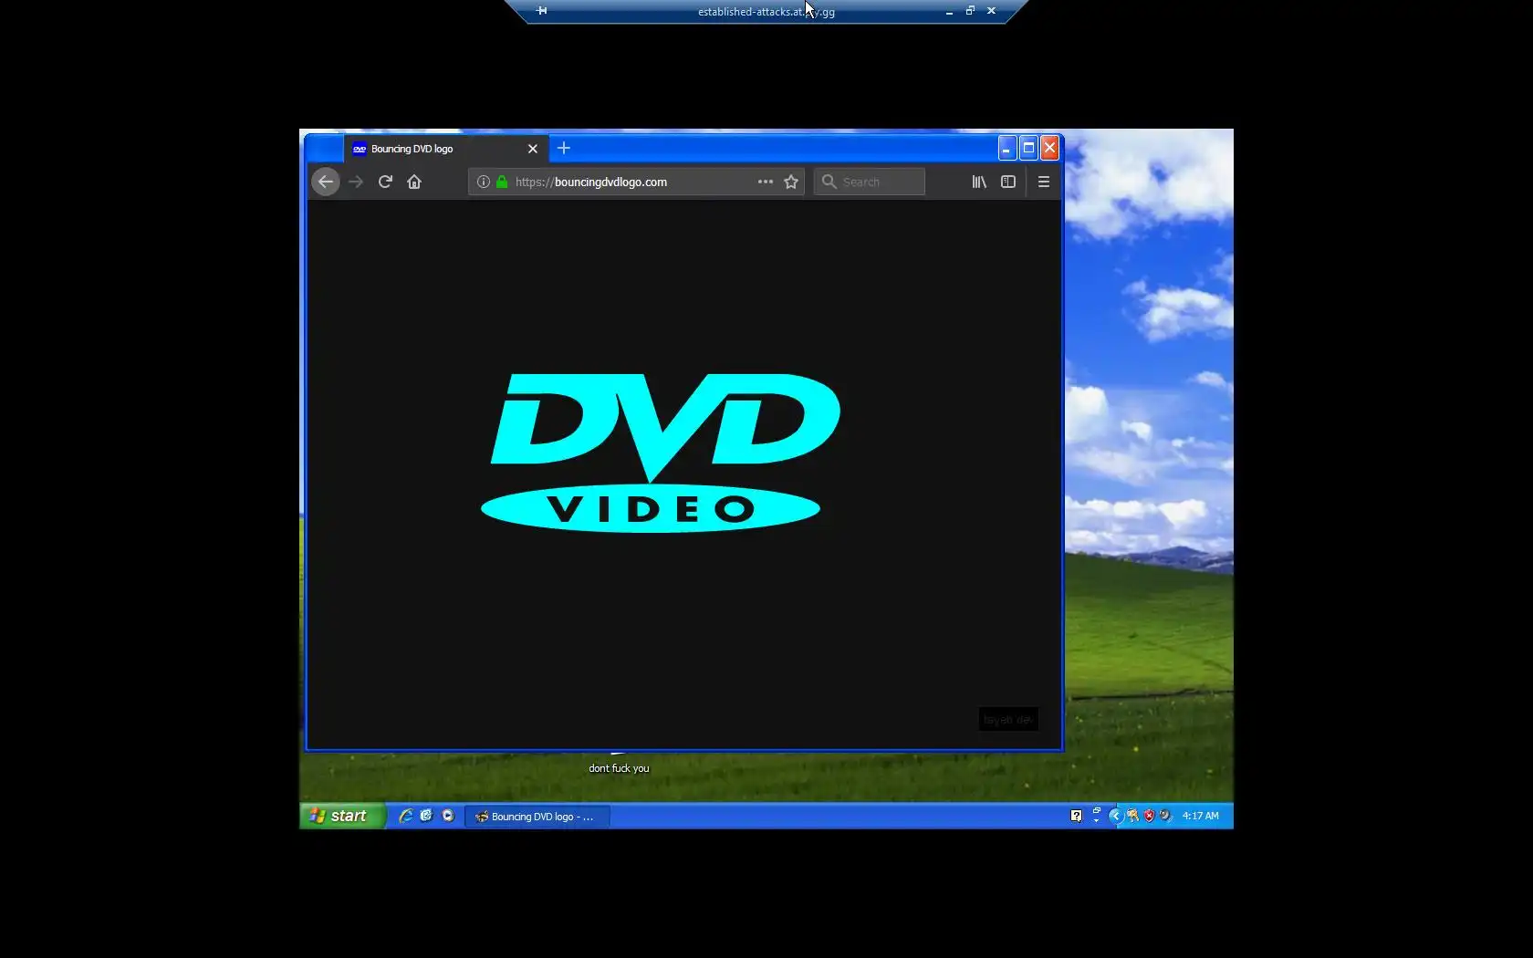Image resolution: width=1533 pixels, height=958 pixels.
Task: Minimize the remote desktop session bar
Action: click(x=949, y=12)
